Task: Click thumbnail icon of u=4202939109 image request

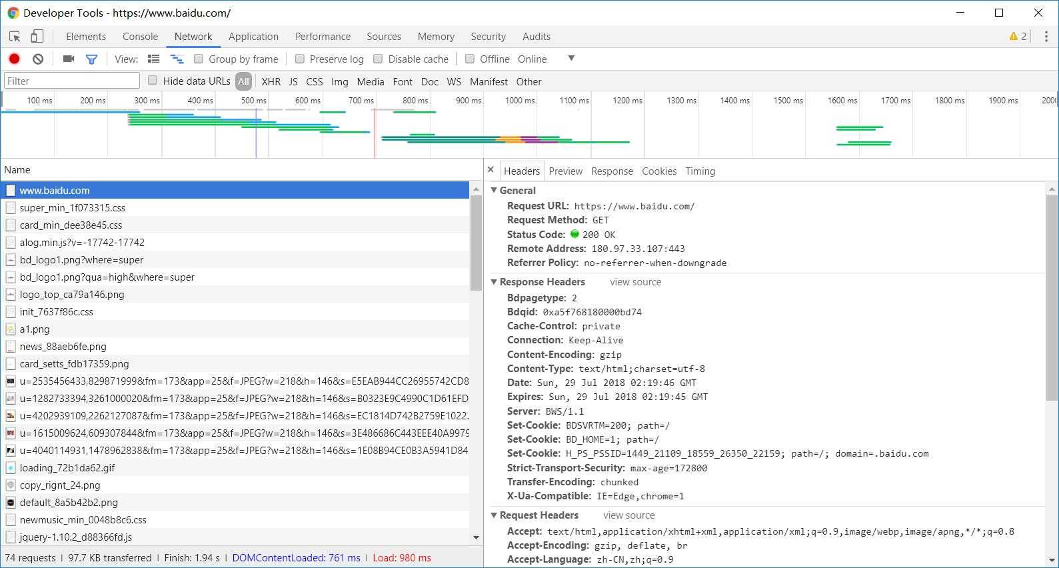Action: 11,415
